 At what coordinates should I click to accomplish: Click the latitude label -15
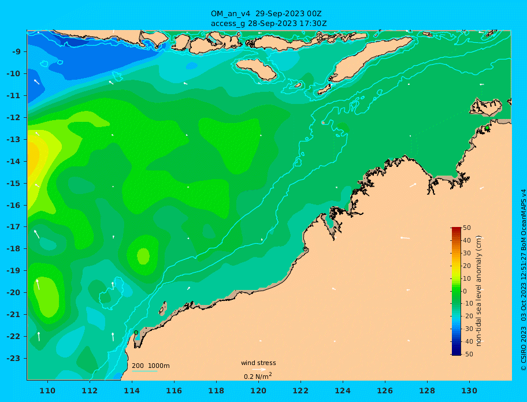coord(13,183)
